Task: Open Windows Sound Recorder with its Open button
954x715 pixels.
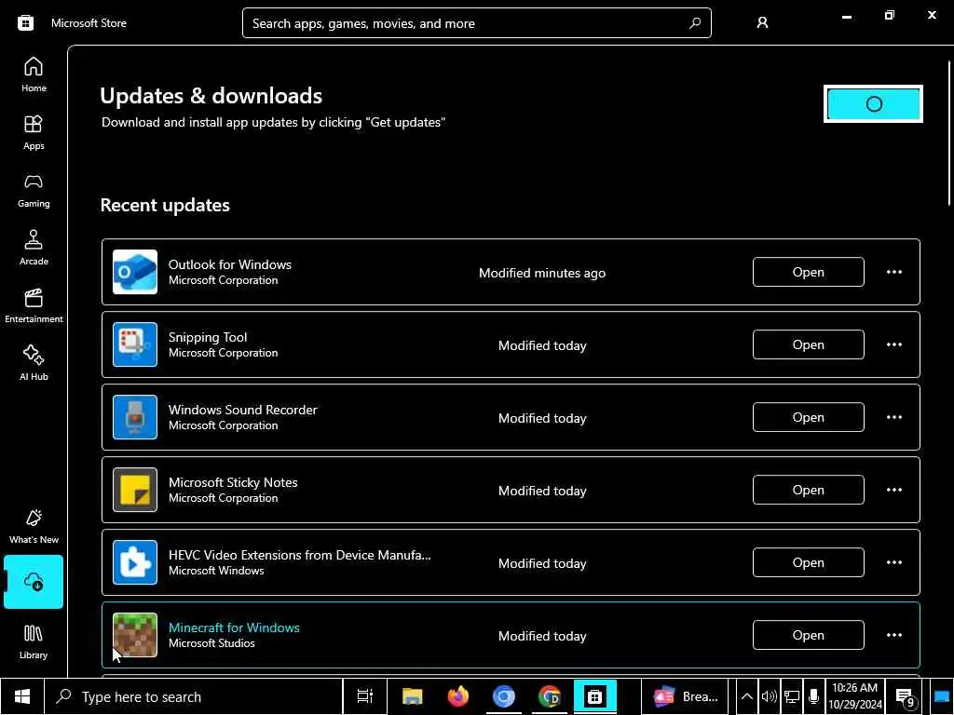Action: click(808, 417)
